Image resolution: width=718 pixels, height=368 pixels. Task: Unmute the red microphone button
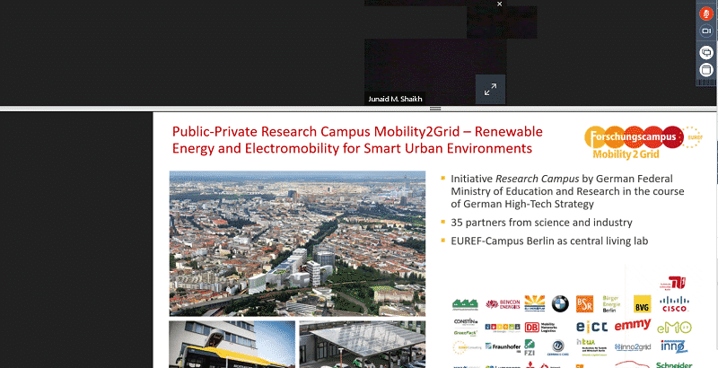pyautogui.click(x=705, y=13)
